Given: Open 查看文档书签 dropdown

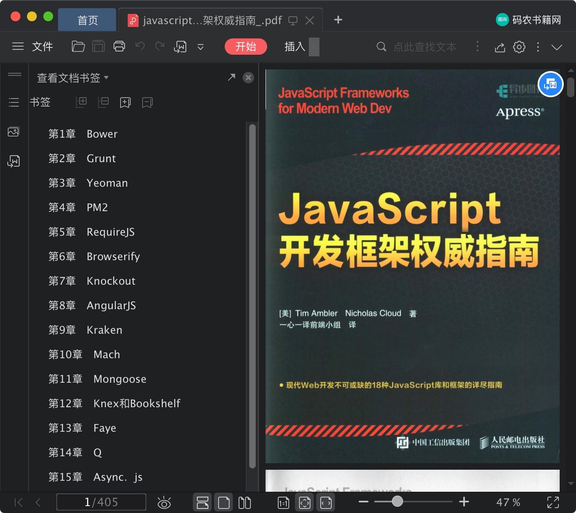Looking at the screenshot, I should pyautogui.click(x=73, y=78).
